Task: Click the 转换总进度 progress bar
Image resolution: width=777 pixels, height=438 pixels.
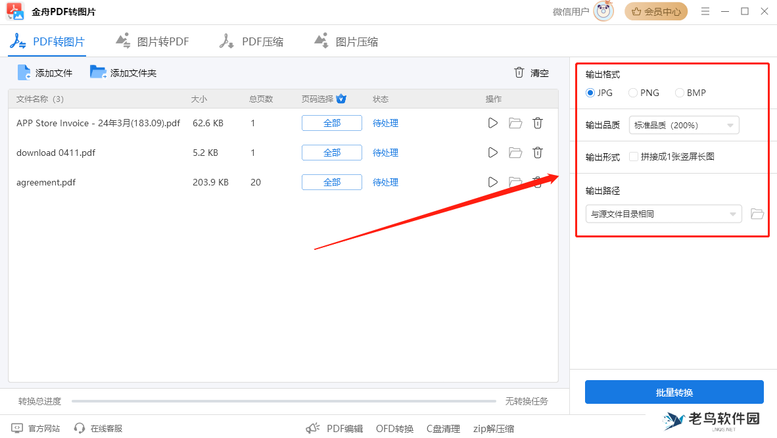Action: click(x=283, y=401)
